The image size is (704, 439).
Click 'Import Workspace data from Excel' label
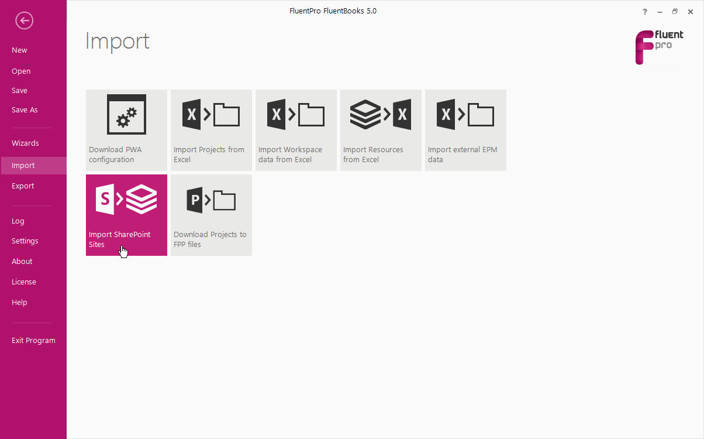[290, 155]
